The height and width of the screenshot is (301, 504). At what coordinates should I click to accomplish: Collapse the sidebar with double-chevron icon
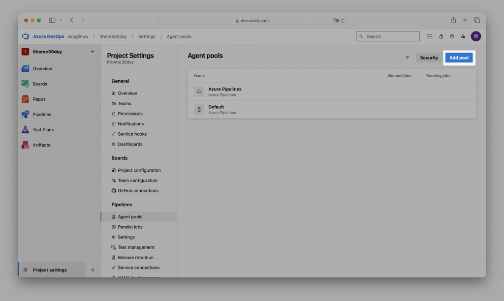click(x=93, y=270)
